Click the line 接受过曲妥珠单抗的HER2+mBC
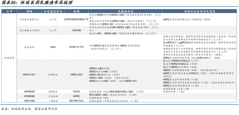The width and height of the screenshot is (239, 115). (x=123, y=21)
